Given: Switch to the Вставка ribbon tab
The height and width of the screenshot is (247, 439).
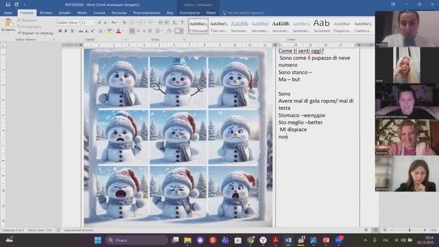Looking at the screenshot, I should tap(46, 13).
